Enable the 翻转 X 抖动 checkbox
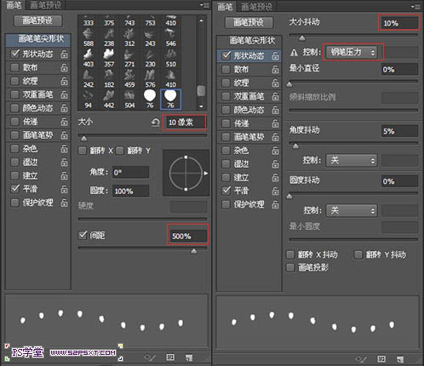Screen dimensions: 424x366 290,254
